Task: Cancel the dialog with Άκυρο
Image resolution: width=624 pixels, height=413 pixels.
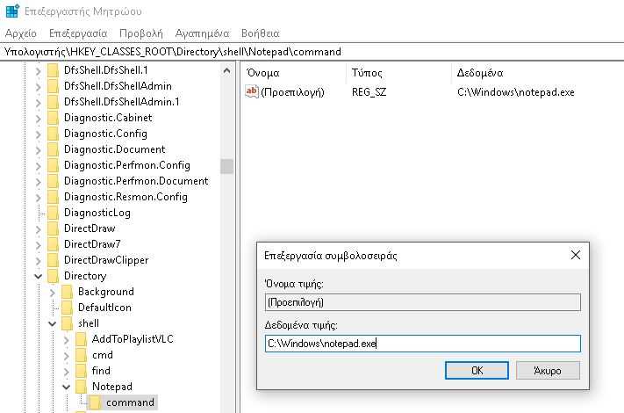Action: pos(548,371)
